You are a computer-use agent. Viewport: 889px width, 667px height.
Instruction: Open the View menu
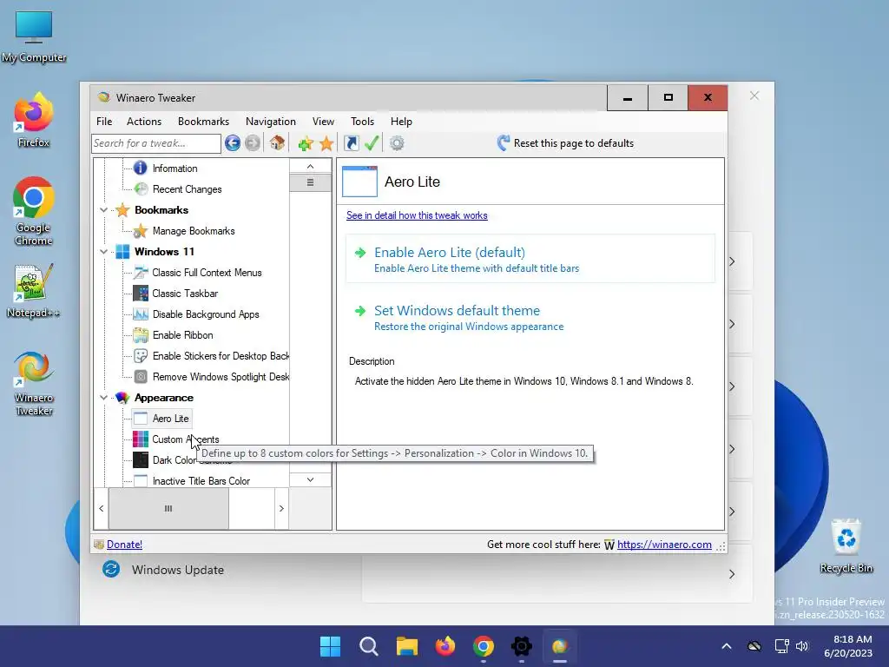coord(323,122)
